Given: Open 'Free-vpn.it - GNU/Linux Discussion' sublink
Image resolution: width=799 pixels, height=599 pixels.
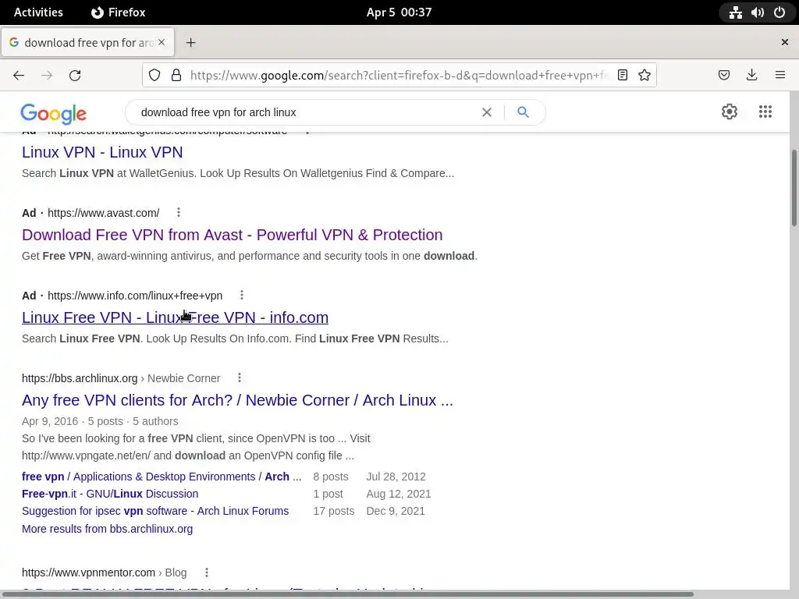Looking at the screenshot, I should (x=110, y=494).
